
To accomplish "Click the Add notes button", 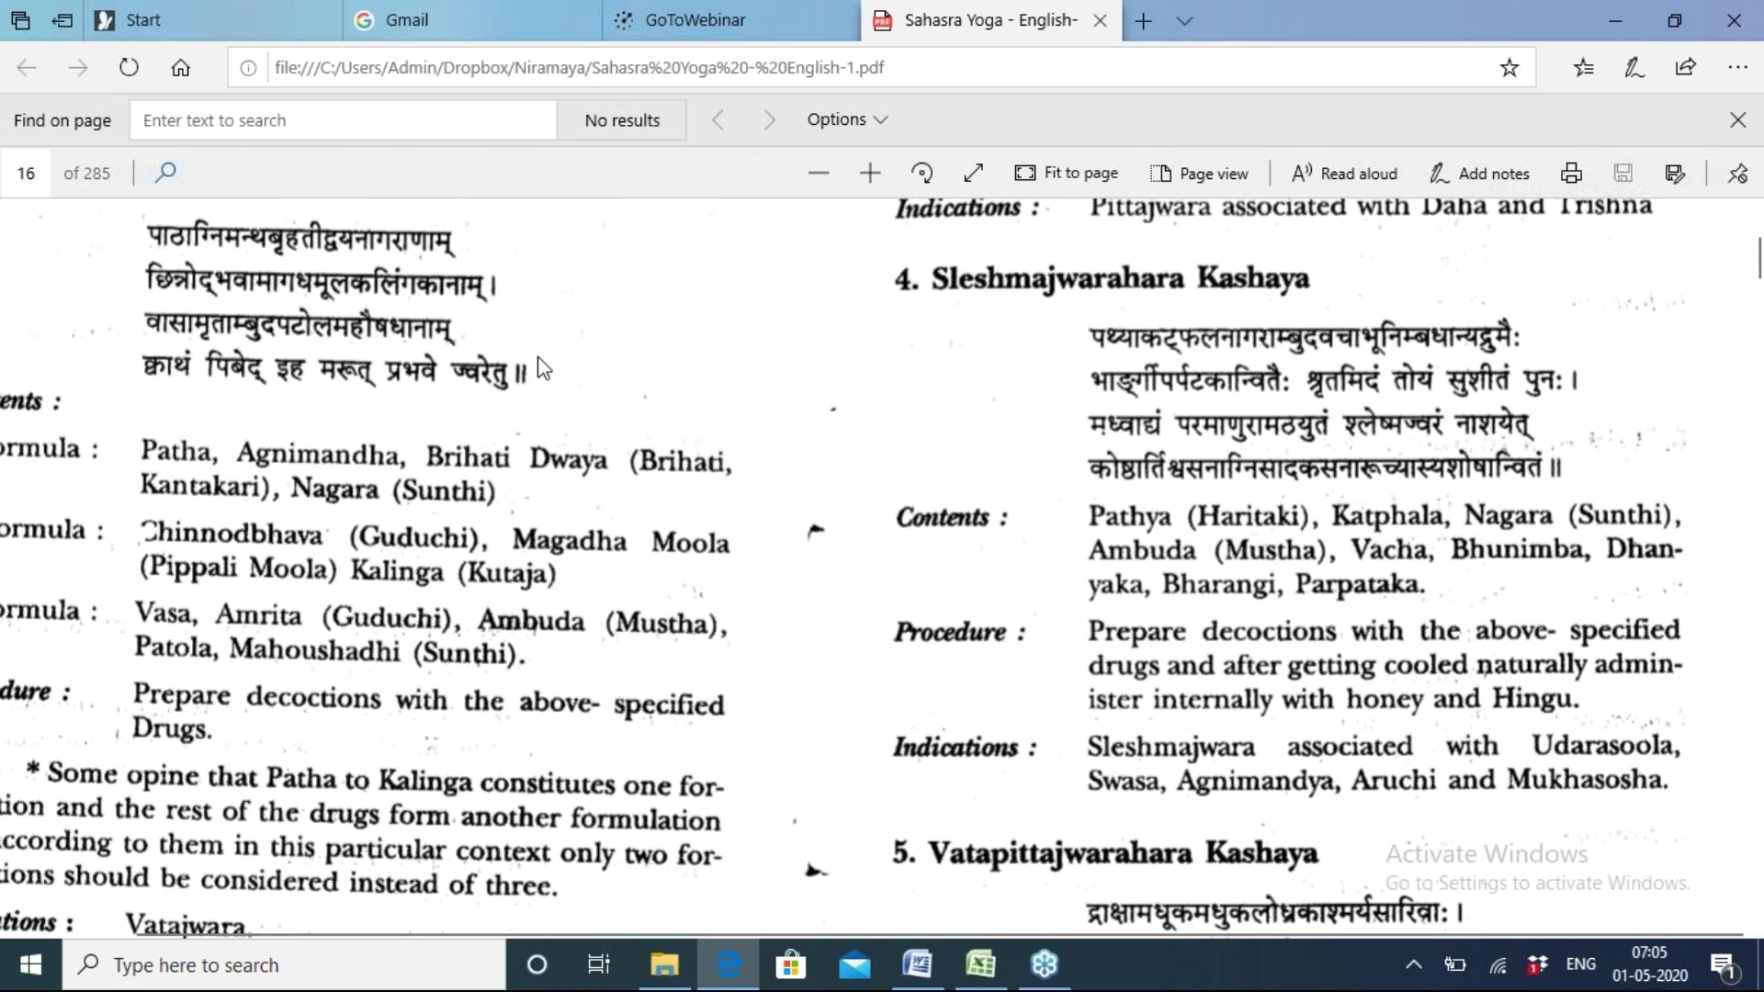I will coord(1479,173).
